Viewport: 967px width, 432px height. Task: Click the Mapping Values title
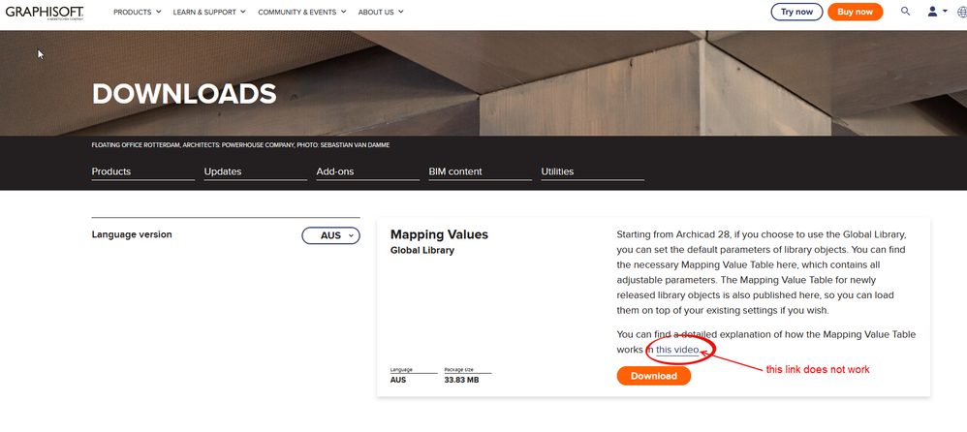[x=439, y=234]
